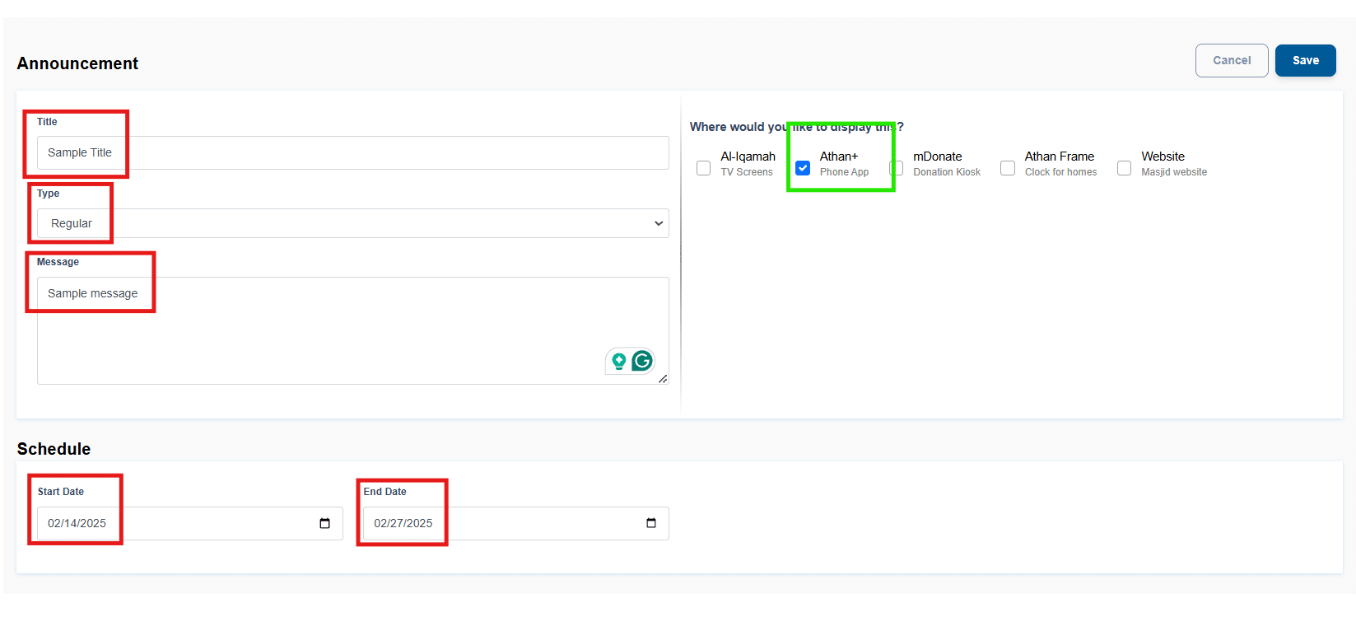This screenshot has height=631, width=1356.
Task: Click inside the Message text area
Action: (x=352, y=330)
